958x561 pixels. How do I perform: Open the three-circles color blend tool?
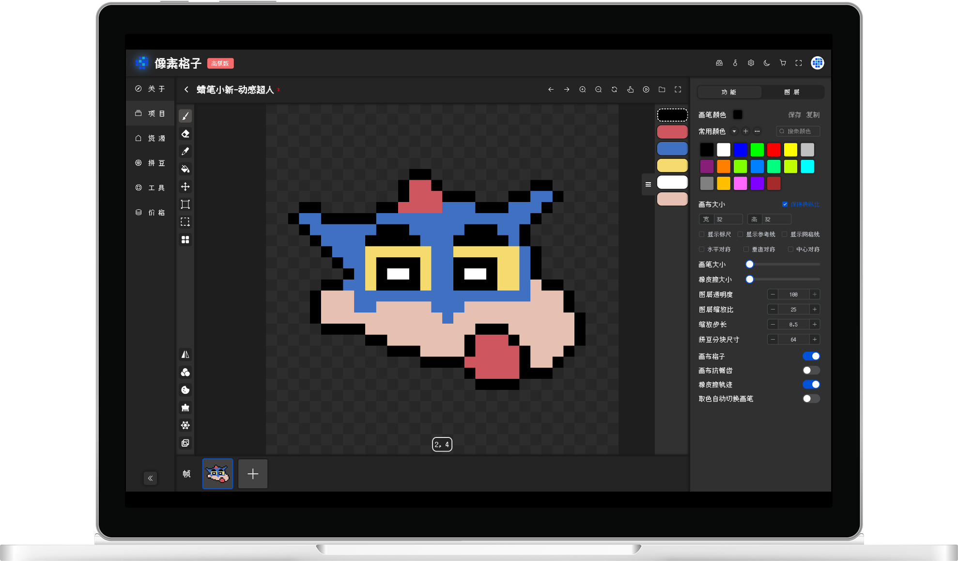185,373
